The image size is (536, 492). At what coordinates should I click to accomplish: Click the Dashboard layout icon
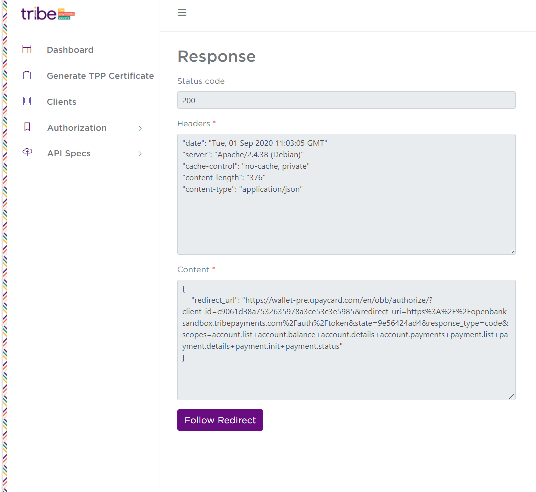(27, 49)
